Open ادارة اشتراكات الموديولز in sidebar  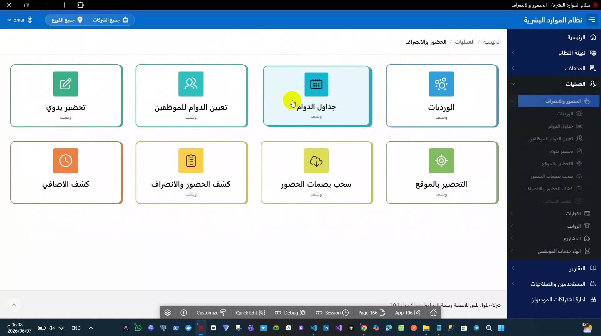pos(554,299)
